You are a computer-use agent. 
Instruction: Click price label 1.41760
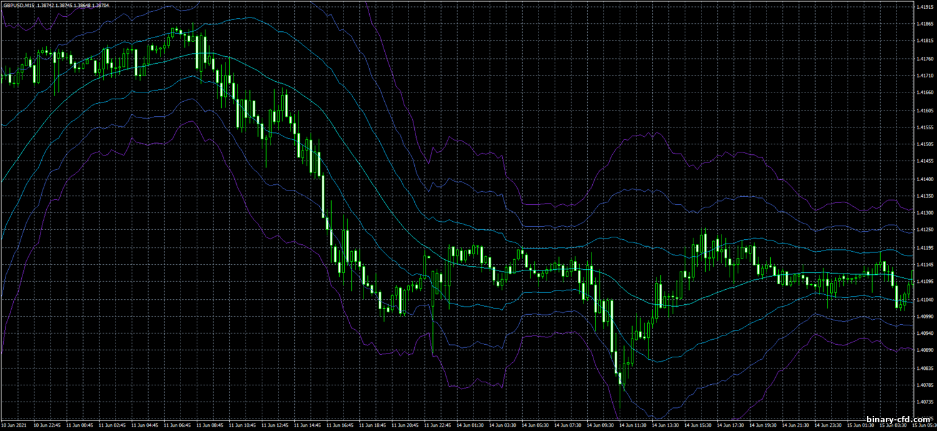pos(925,59)
